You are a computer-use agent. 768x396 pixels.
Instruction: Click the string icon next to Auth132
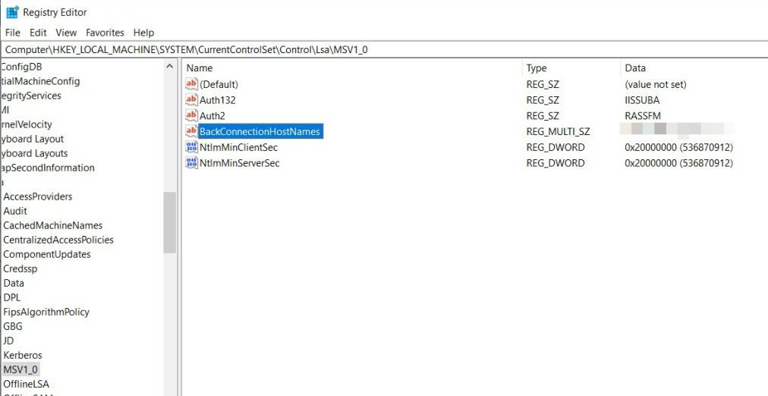pos(191,100)
